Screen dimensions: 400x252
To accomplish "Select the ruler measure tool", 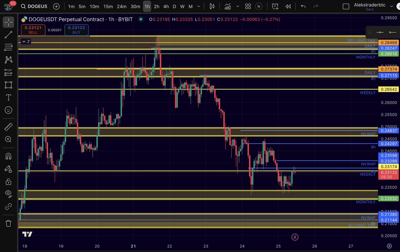I will pyautogui.click(x=8, y=127).
